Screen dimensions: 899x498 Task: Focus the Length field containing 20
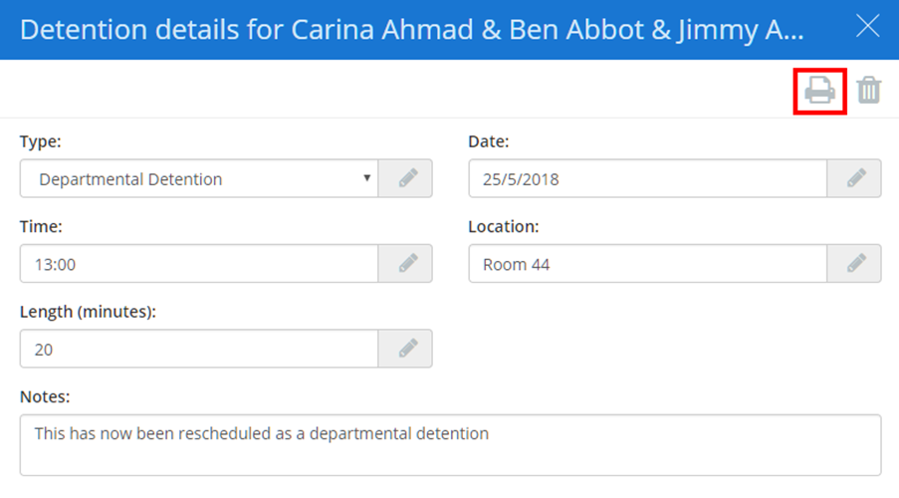click(x=199, y=349)
